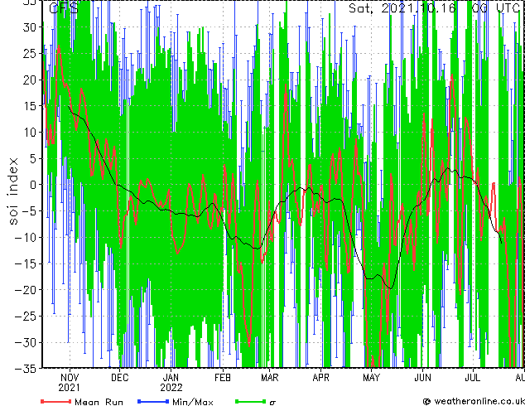Click the '30' y-axis tick label
Image resolution: width=525 pixels, height=406 pixels.
coord(29,27)
